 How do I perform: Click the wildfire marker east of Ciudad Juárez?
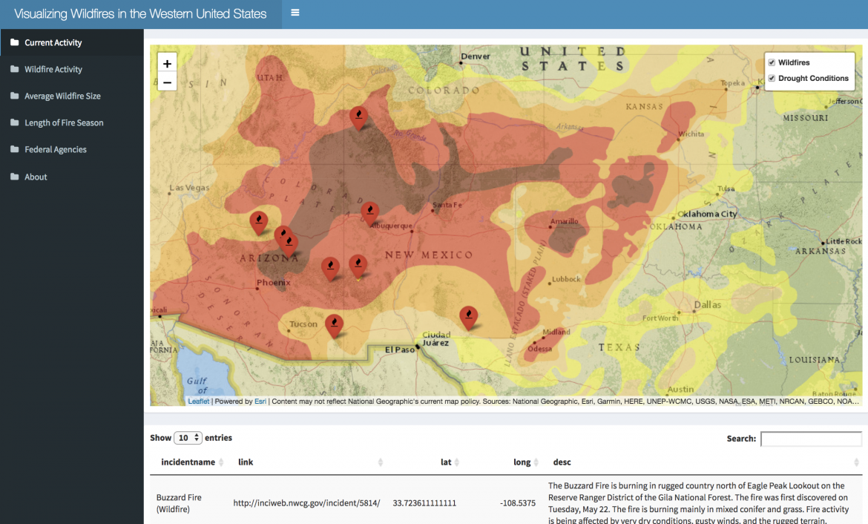coord(468,318)
